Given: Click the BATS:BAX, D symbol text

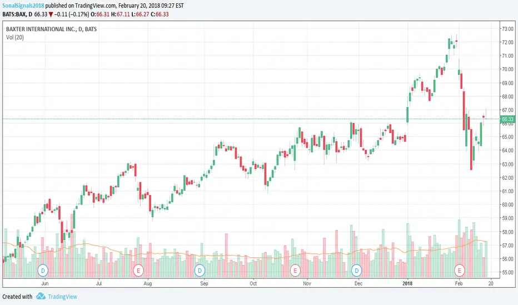Looking at the screenshot, I should (18, 14).
